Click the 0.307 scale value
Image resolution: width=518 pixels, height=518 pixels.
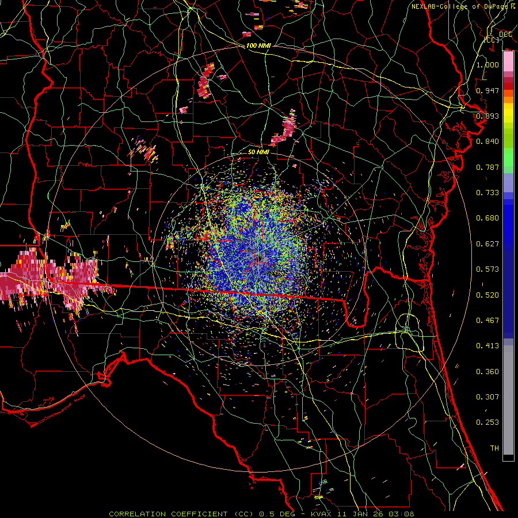487,397
